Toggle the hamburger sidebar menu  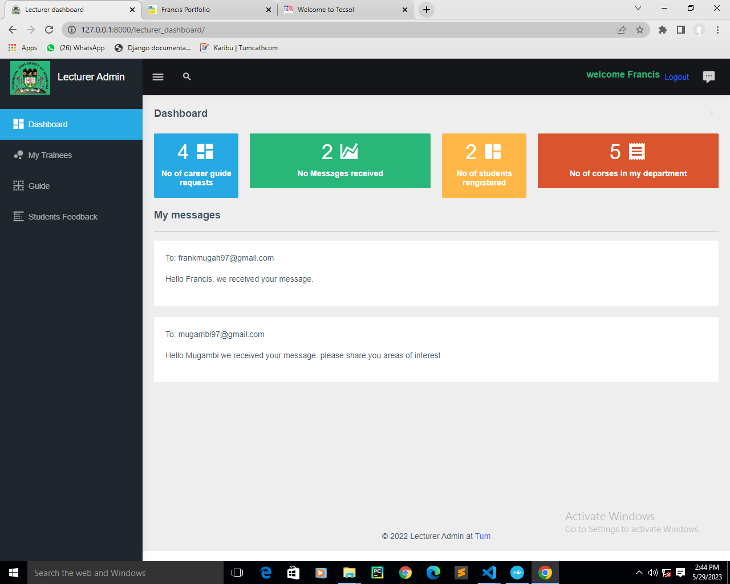tap(158, 77)
